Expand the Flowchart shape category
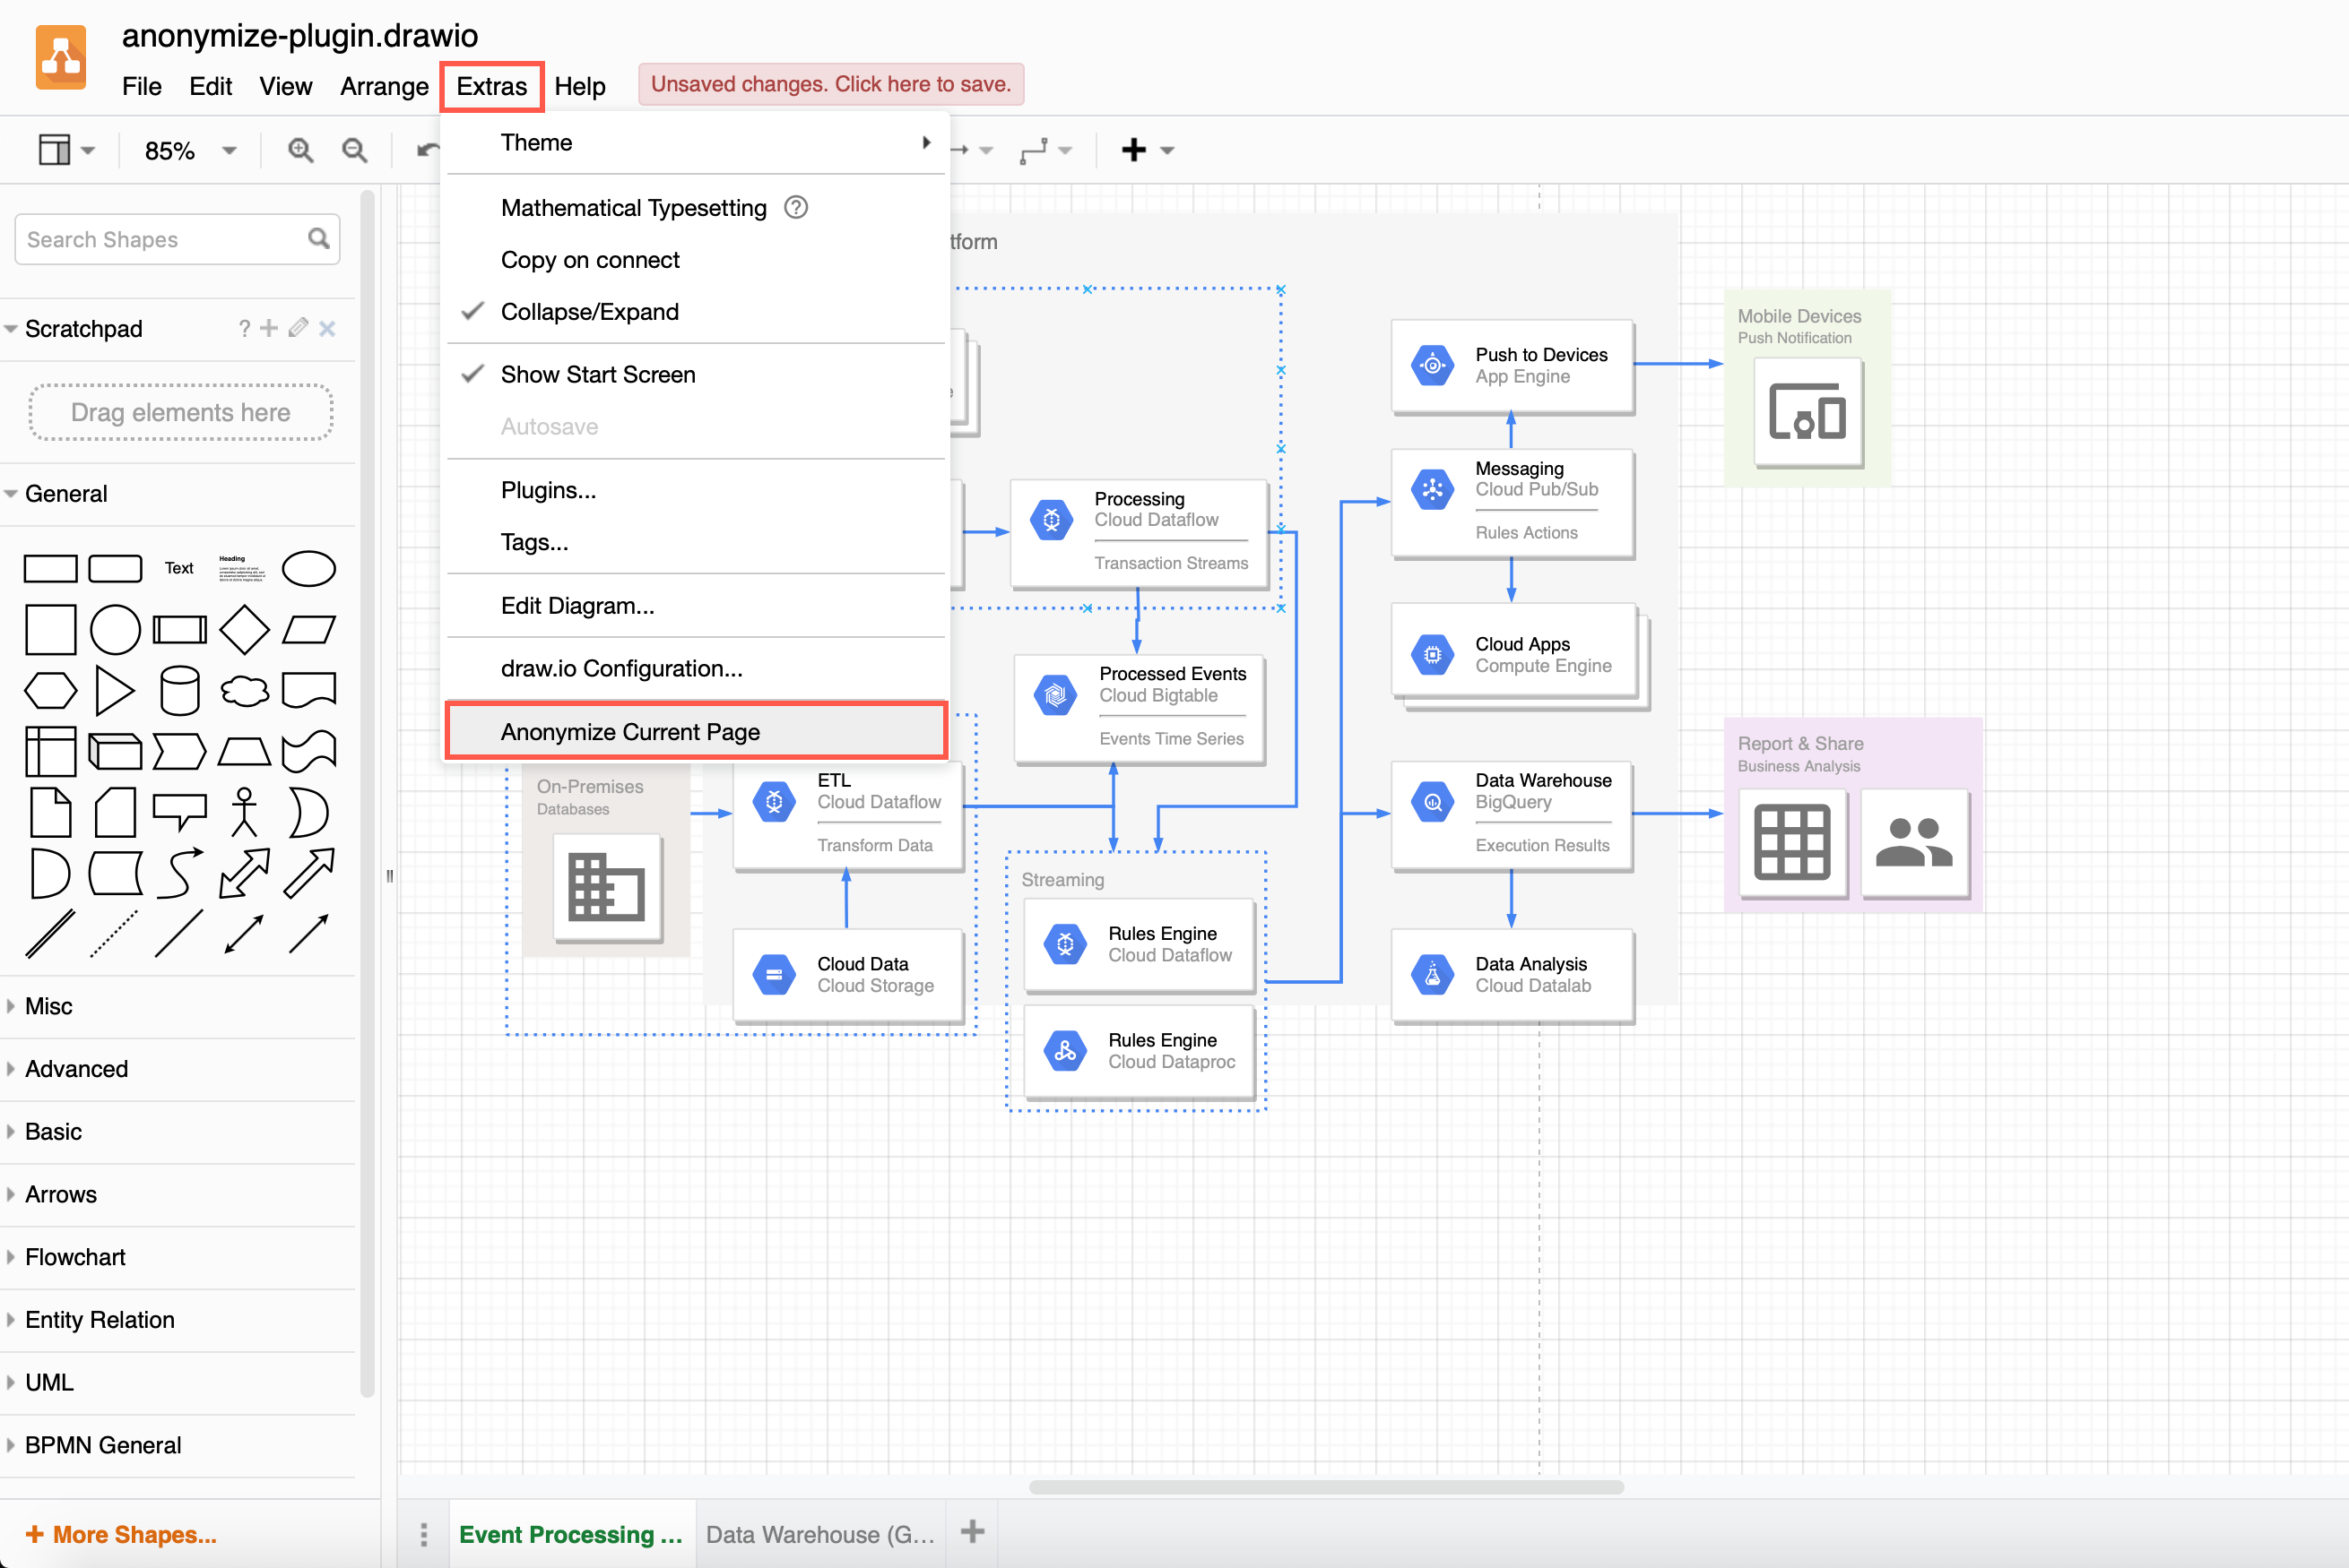 coord(75,1257)
